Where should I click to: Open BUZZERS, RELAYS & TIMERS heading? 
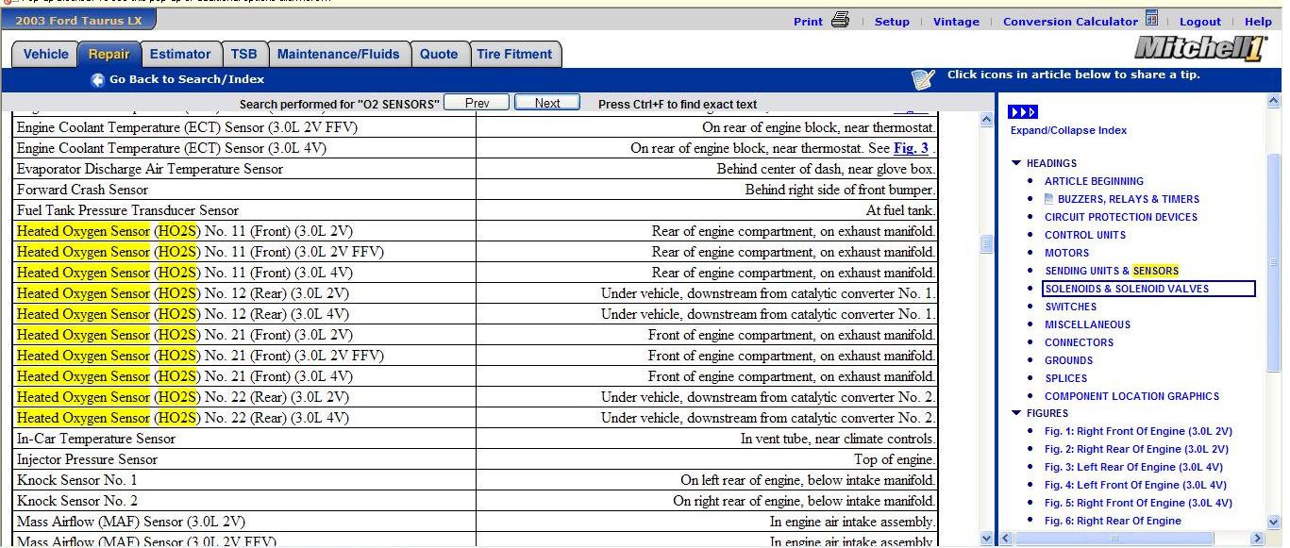tap(1128, 199)
